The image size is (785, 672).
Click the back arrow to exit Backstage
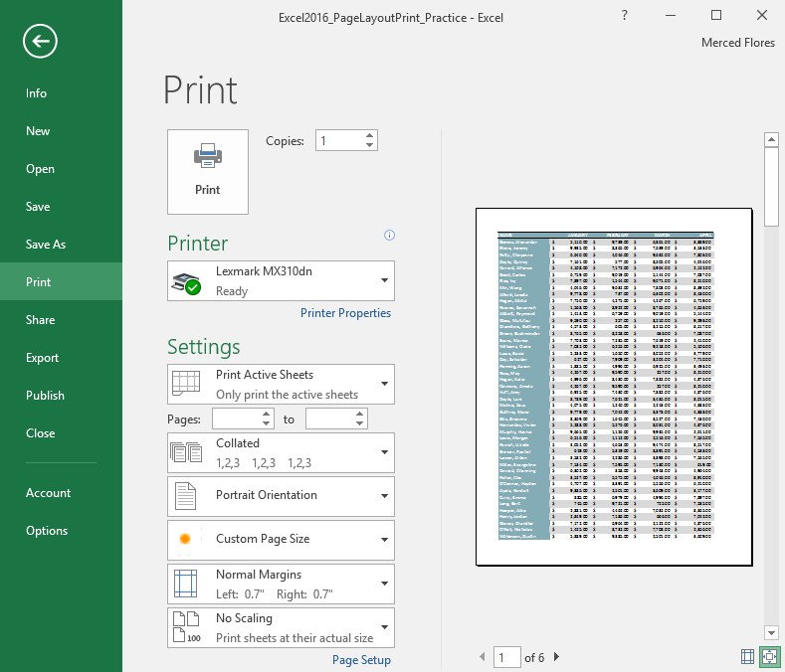pyautogui.click(x=41, y=41)
